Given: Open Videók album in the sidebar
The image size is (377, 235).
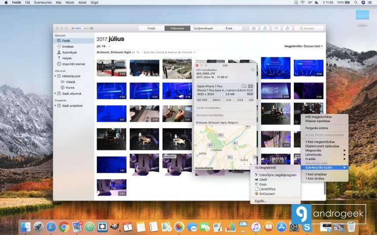Looking at the screenshot, I should [x=70, y=82].
